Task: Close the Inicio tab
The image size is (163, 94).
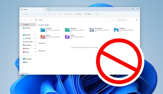Action: [44, 9]
